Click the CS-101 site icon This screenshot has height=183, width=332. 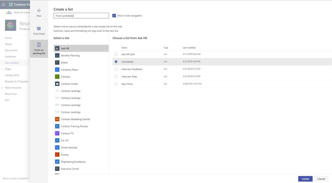pyautogui.click(x=57, y=140)
